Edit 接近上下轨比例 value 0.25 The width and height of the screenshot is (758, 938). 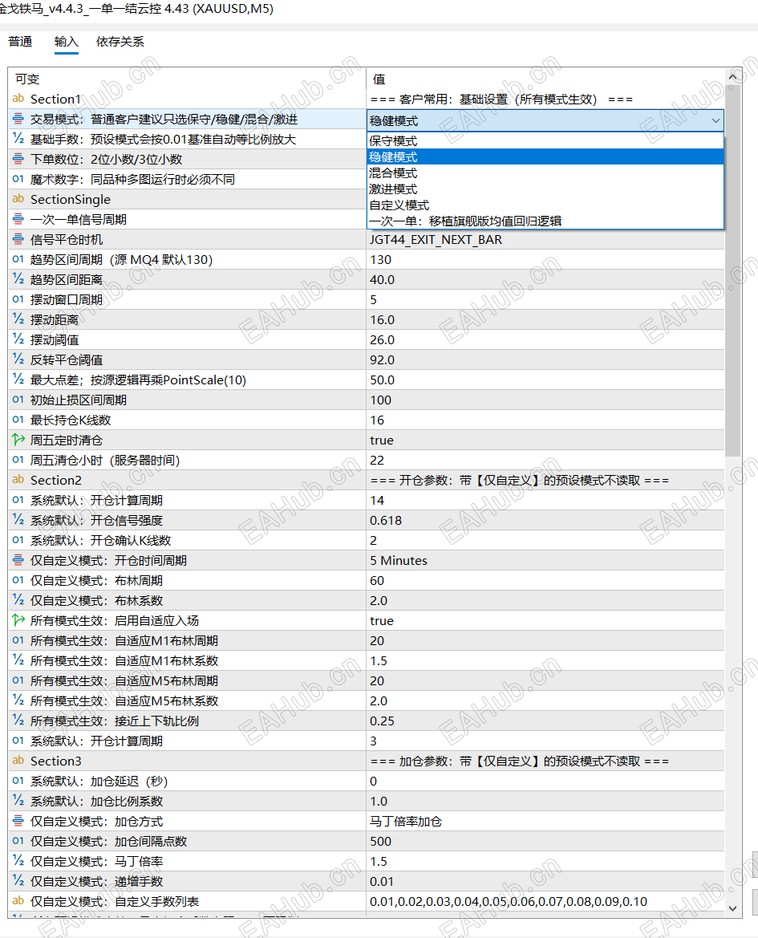click(545, 721)
